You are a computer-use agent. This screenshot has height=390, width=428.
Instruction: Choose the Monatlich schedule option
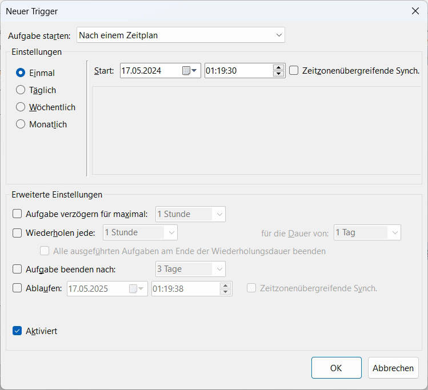[21, 124]
